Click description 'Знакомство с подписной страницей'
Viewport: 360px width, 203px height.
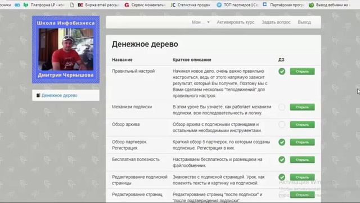point(218,180)
